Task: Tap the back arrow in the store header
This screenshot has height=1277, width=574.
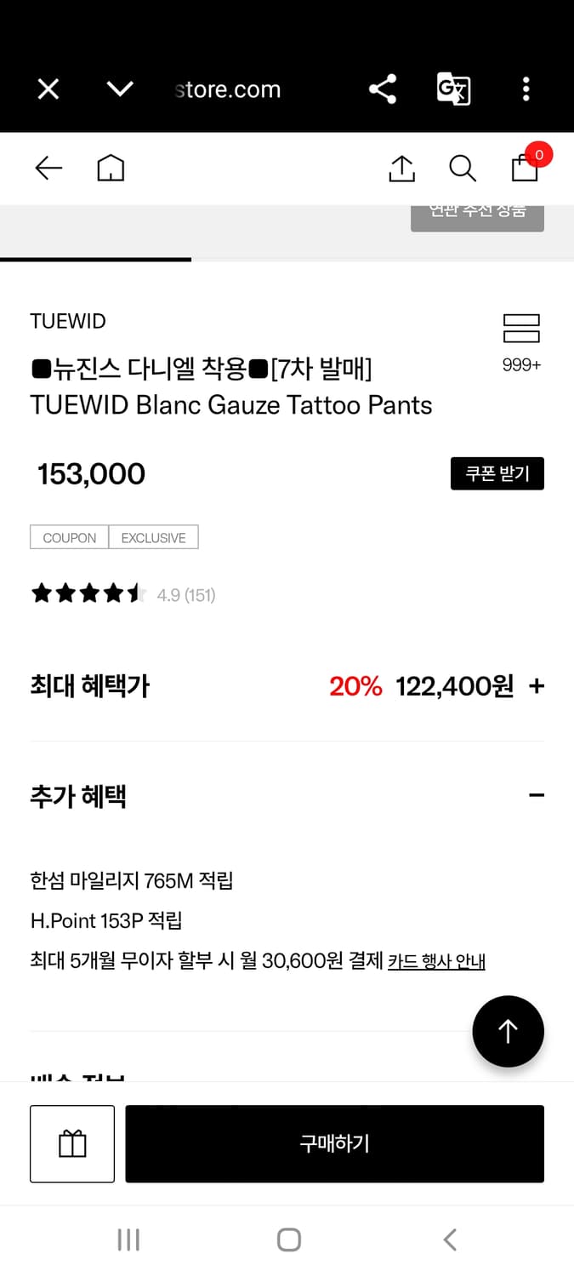Action: 48,168
